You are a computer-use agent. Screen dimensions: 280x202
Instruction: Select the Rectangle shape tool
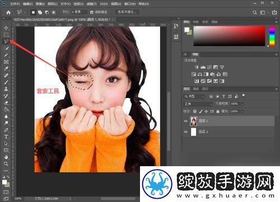tap(6, 150)
